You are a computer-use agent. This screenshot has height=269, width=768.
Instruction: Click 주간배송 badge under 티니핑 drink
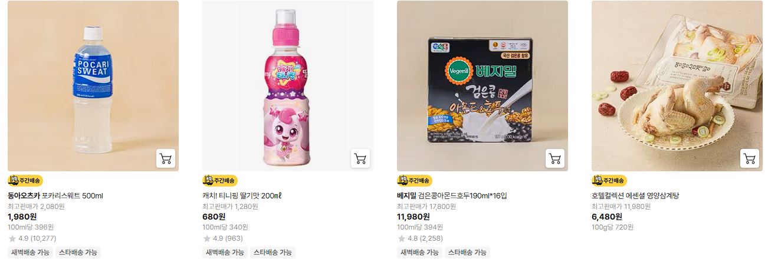pos(220,181)
